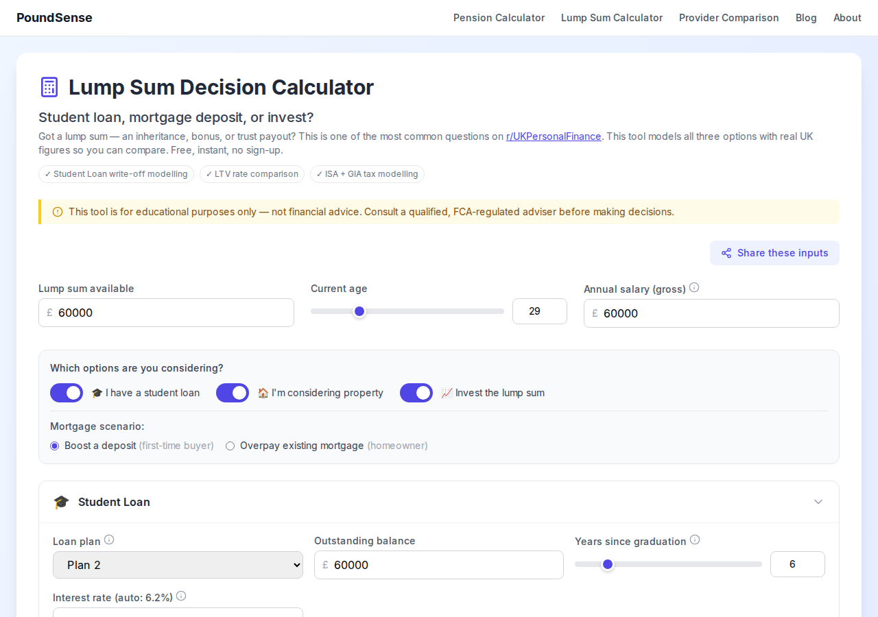Viewport: 878px width, 617px height.
Task: Open the Loan plan dropdown showing Plan 2
Action: (x=178, y=564)
